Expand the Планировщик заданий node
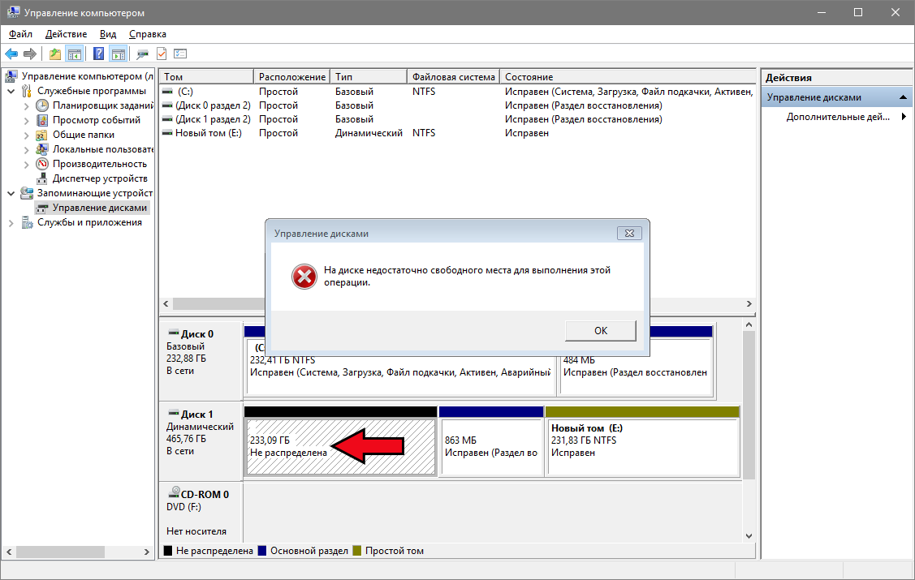915x580 pixels. point(26,105)
